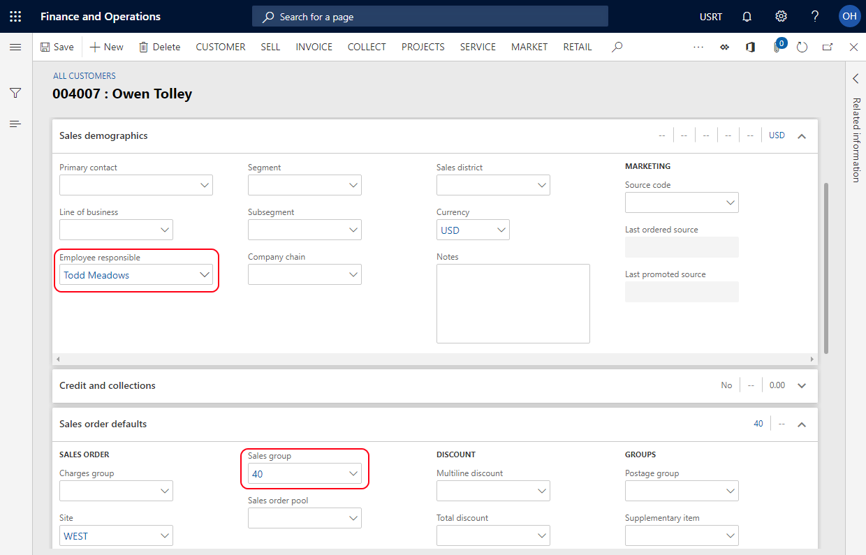Expand the Credit and collections section
Screen dimensions: 866x555
tap(802, 385)
